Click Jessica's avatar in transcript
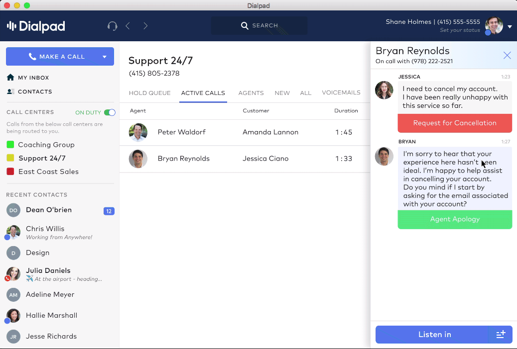The width and height of the screenshot is (517, 349). pos(384,90)
